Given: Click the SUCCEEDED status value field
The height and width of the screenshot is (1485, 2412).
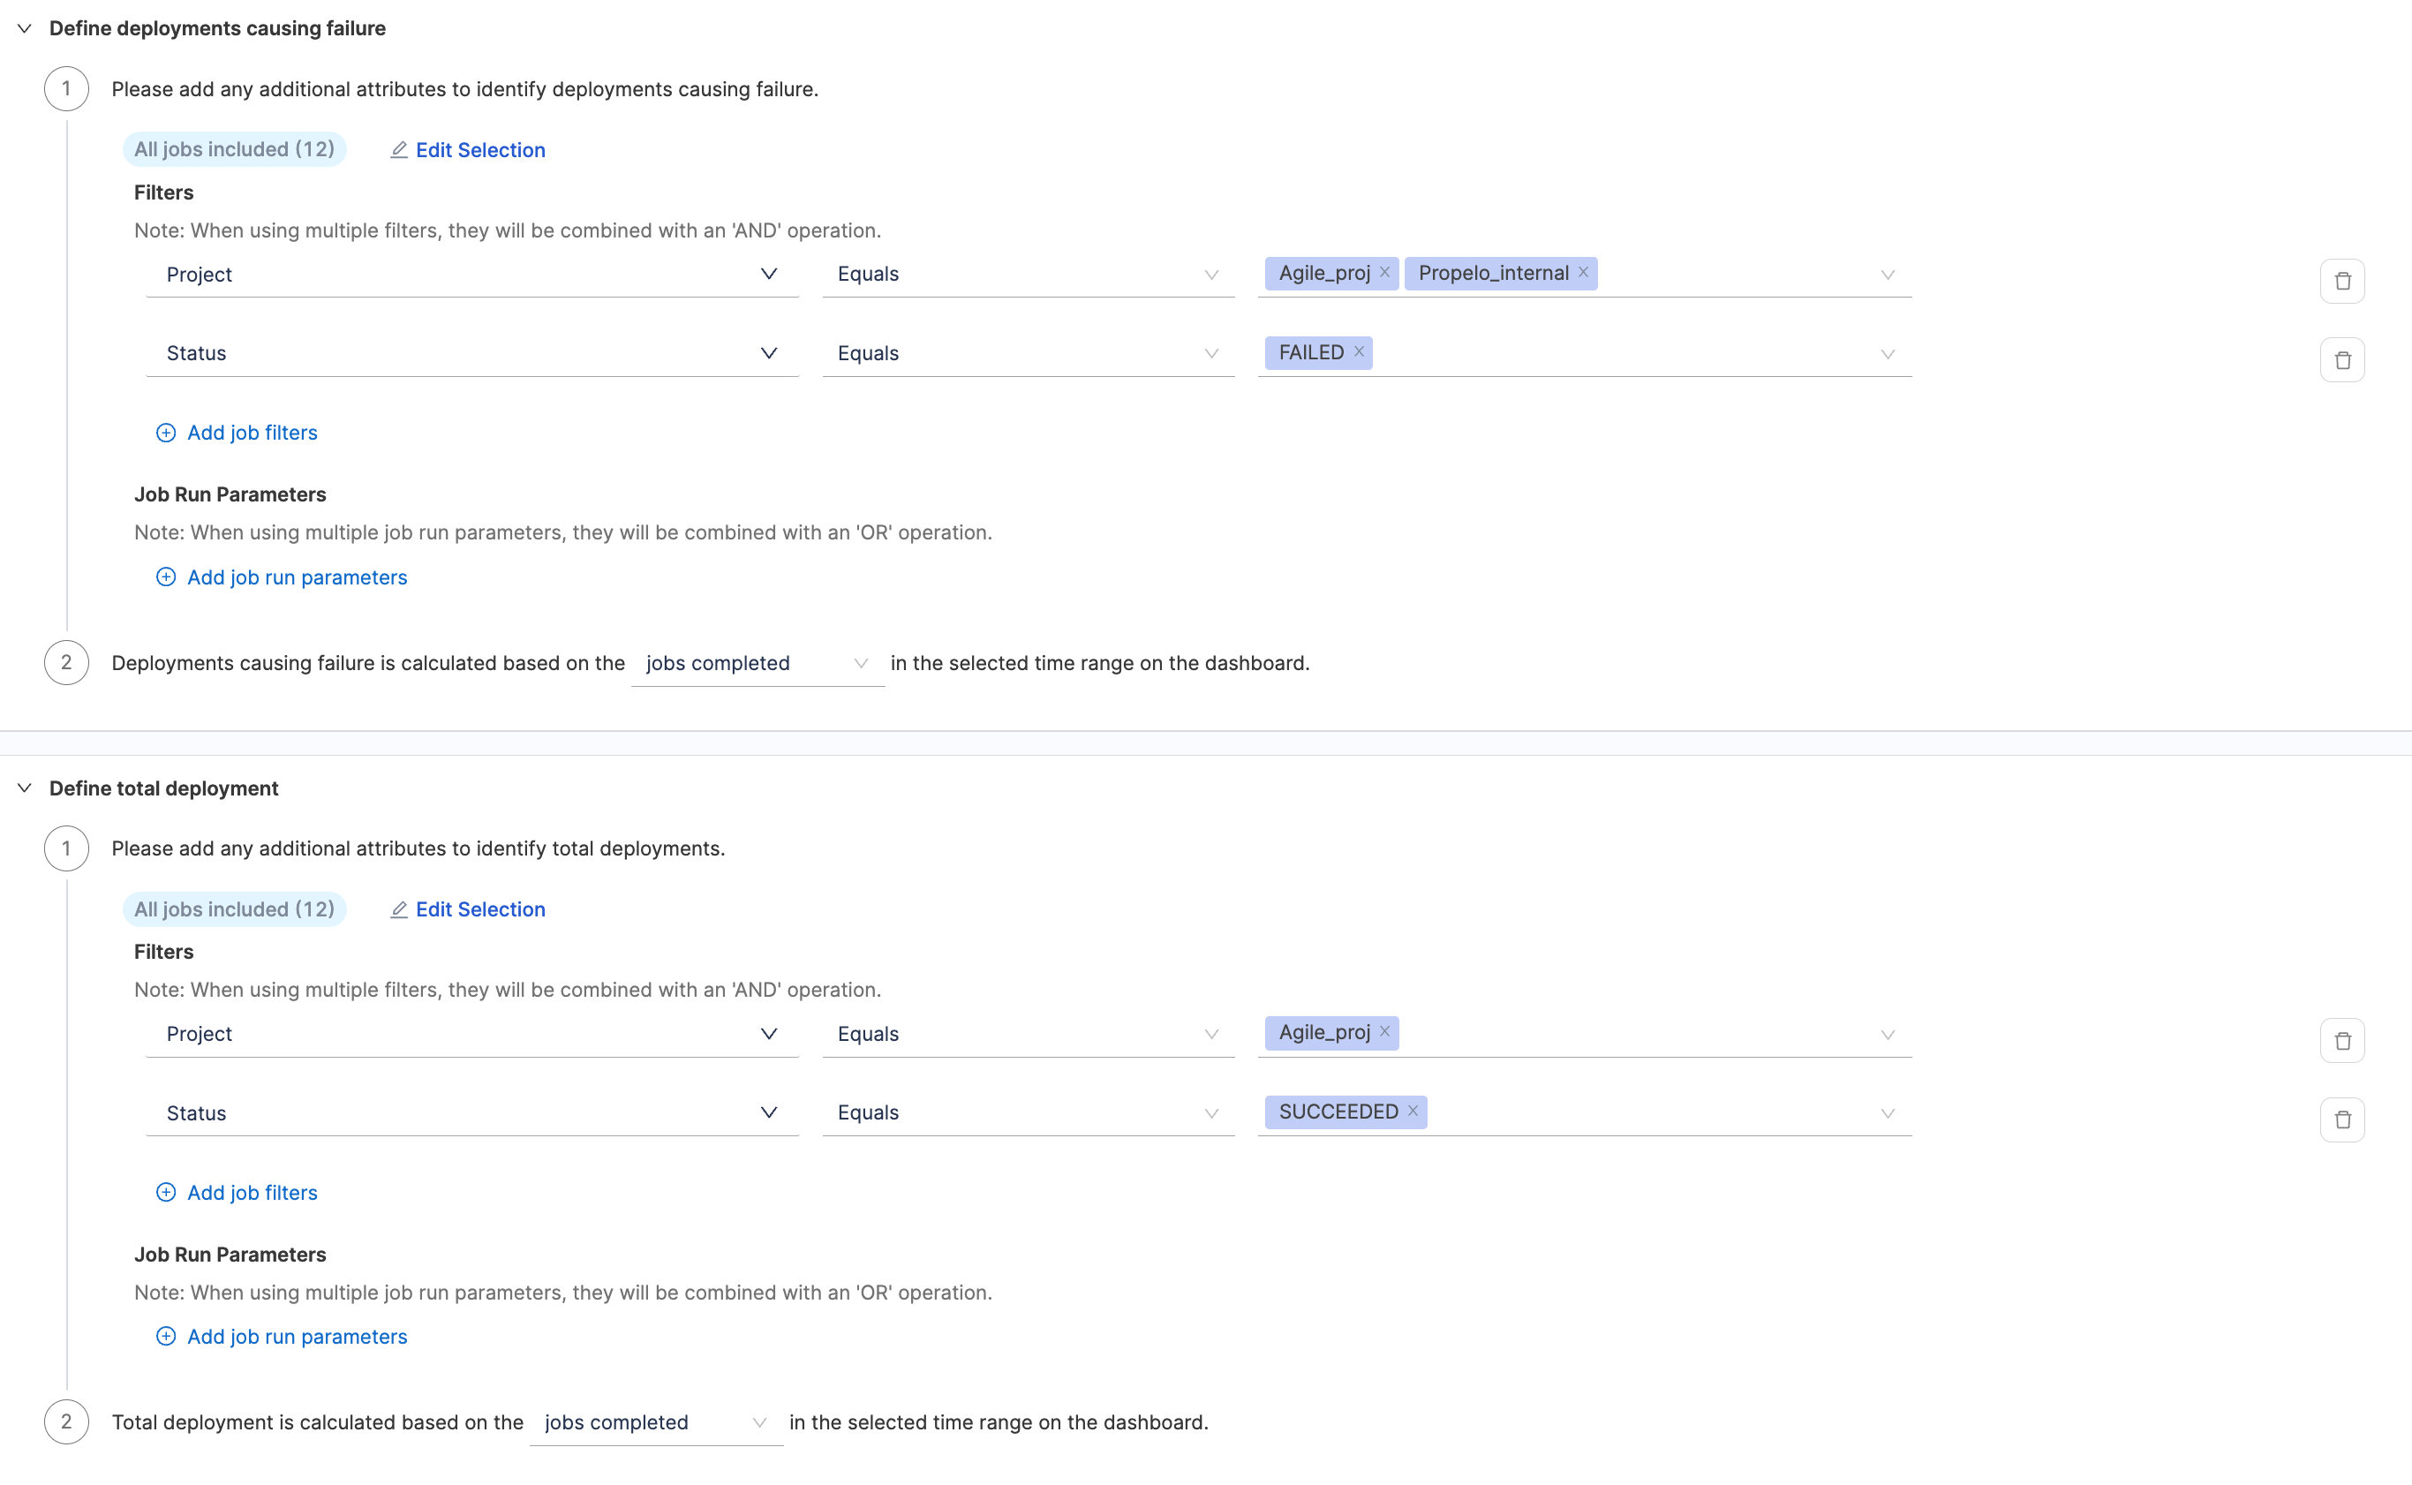Looking at the screenshot, I should point(1650,1112).
